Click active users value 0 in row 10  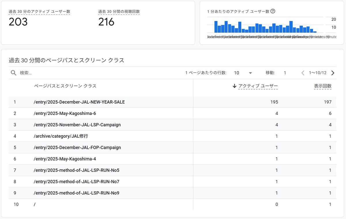click(277, 204)
